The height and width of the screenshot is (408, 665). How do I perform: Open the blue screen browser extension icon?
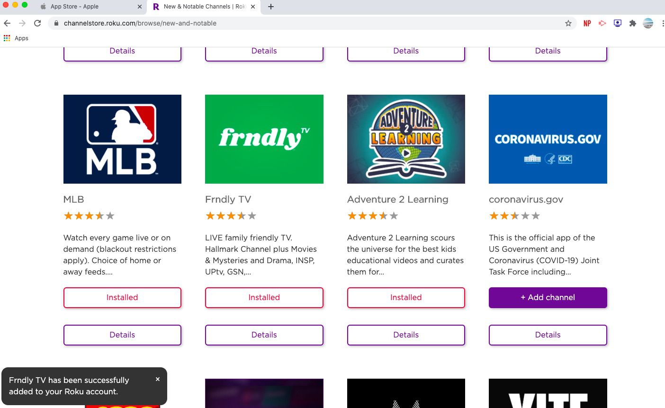click(618, 23)
